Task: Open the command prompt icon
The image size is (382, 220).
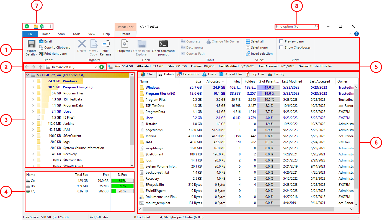Action: click(163, 44)
